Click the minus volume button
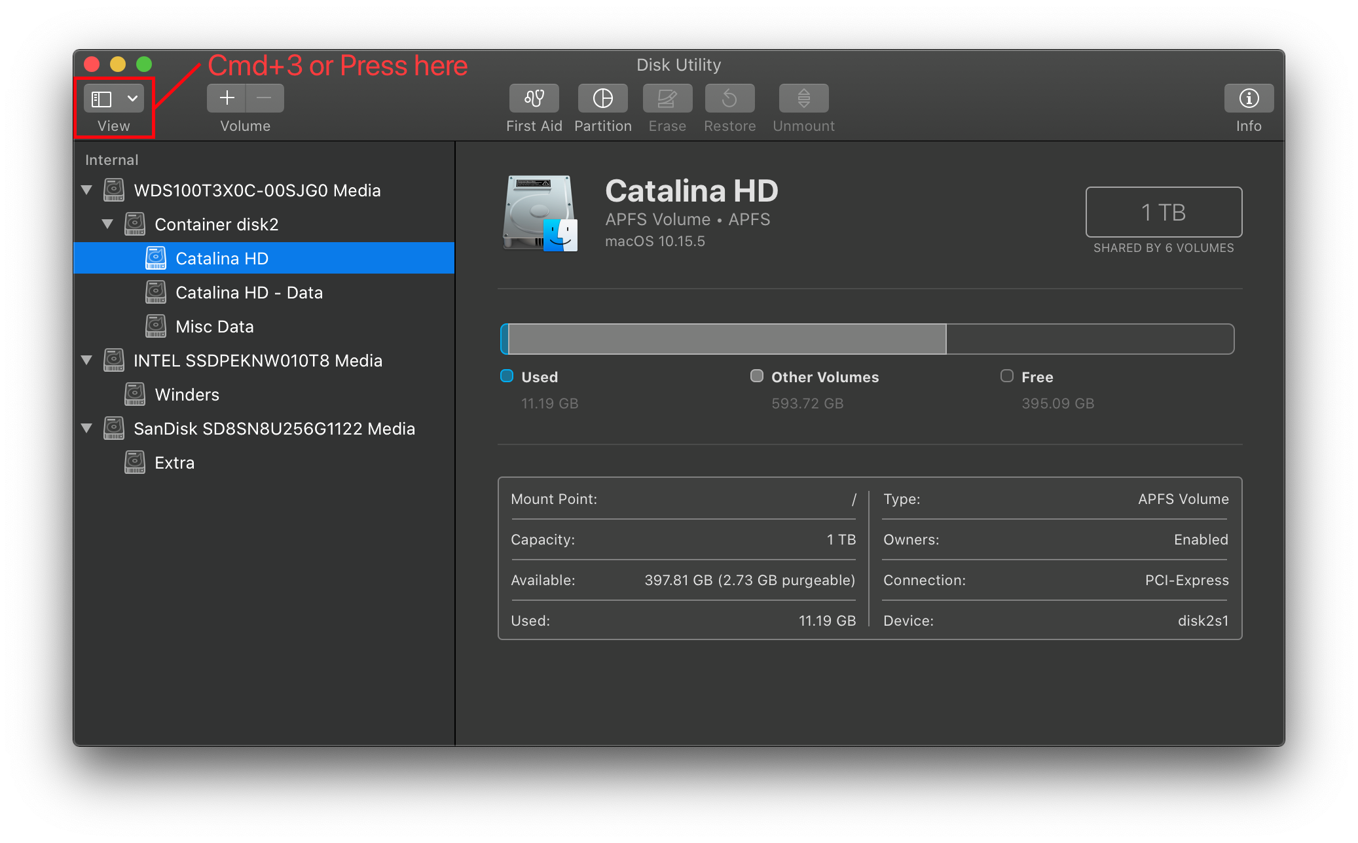1358x843 pixels. (265, 99)
